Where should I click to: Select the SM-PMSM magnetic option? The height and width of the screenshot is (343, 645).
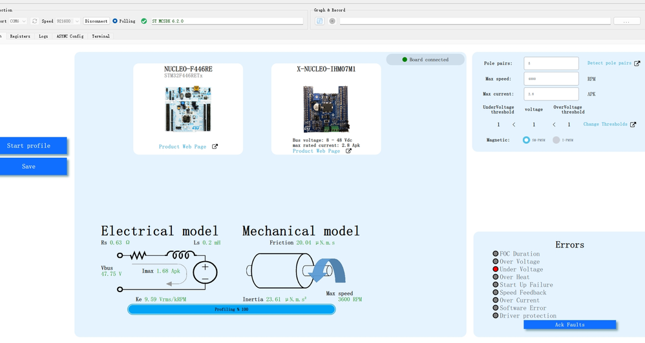tap(526, 140)
